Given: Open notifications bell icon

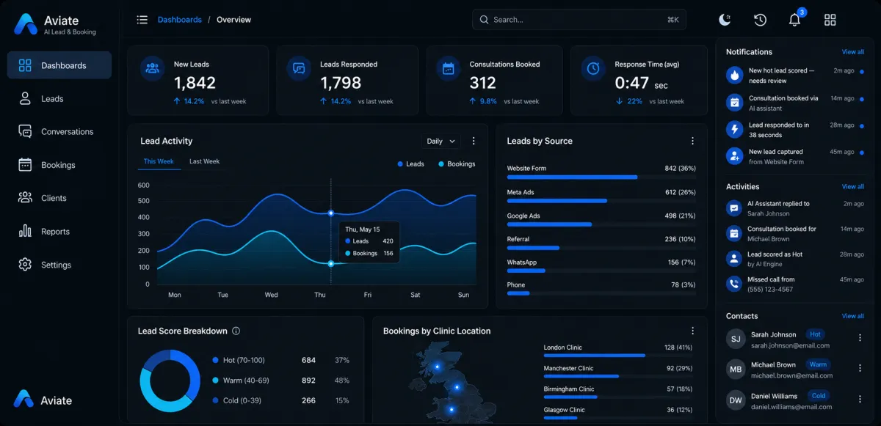Looking at the screenshot, I should [x=794, y=20].
